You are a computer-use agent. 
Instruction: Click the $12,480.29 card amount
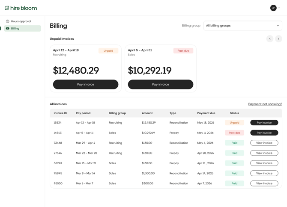[x=76, y=70]
